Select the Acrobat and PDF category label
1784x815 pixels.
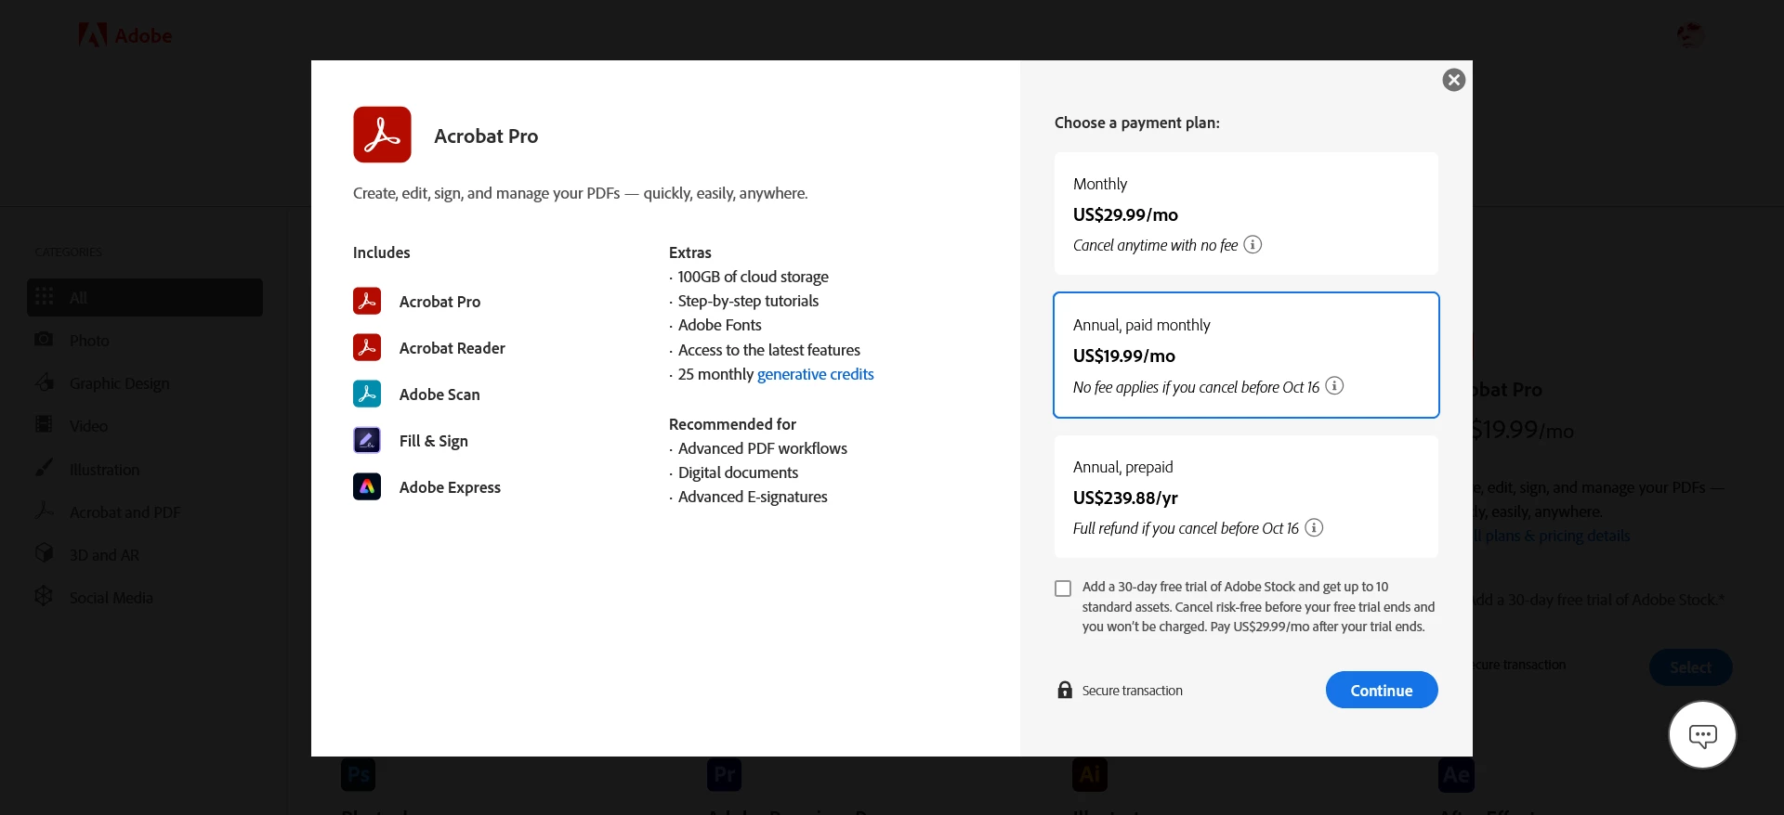click(x=125, y=512)
